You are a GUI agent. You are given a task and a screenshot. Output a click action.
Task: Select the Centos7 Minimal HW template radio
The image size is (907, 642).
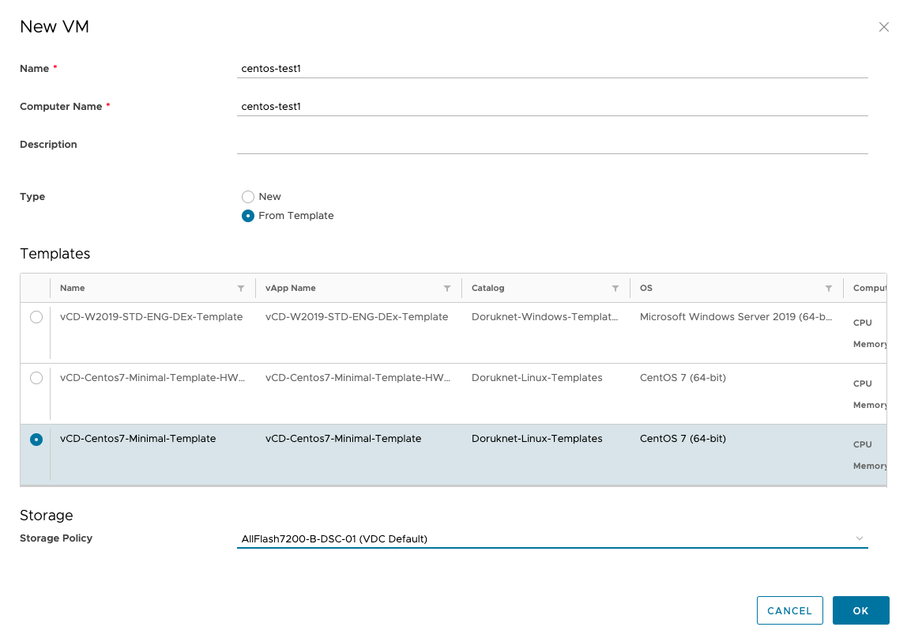coord(36,378)
